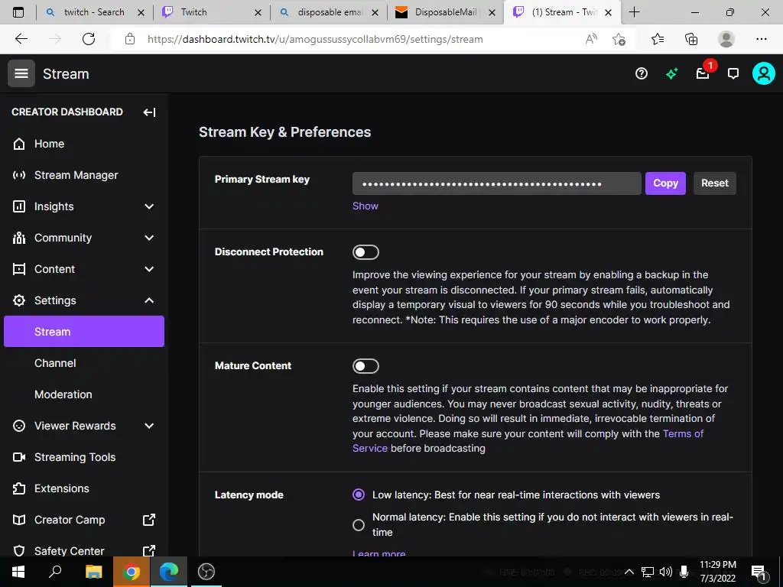The width and height of the screenshot is (783, 587).
Task: Select the Low latency radio option
Action: tap(359, 495)
